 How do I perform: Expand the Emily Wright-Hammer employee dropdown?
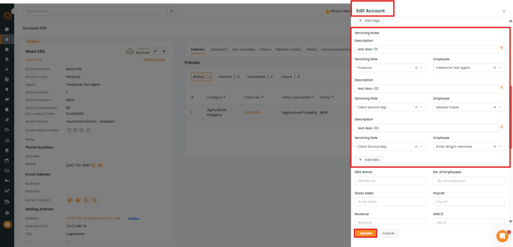(x=500, y=147)
